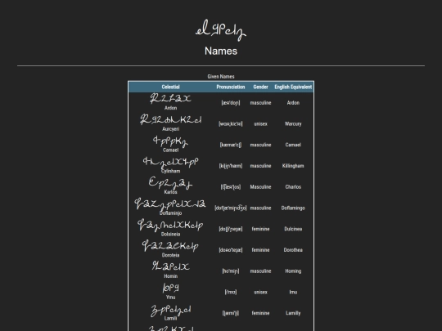This screenshot has width=442, height=331.
Task: Click the Celestial script glyphs for Aurcyeri
Action: point(170,119)
